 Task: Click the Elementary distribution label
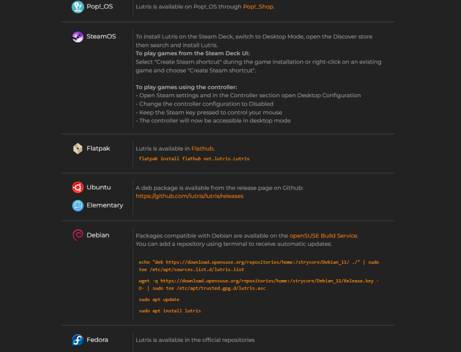104,205
